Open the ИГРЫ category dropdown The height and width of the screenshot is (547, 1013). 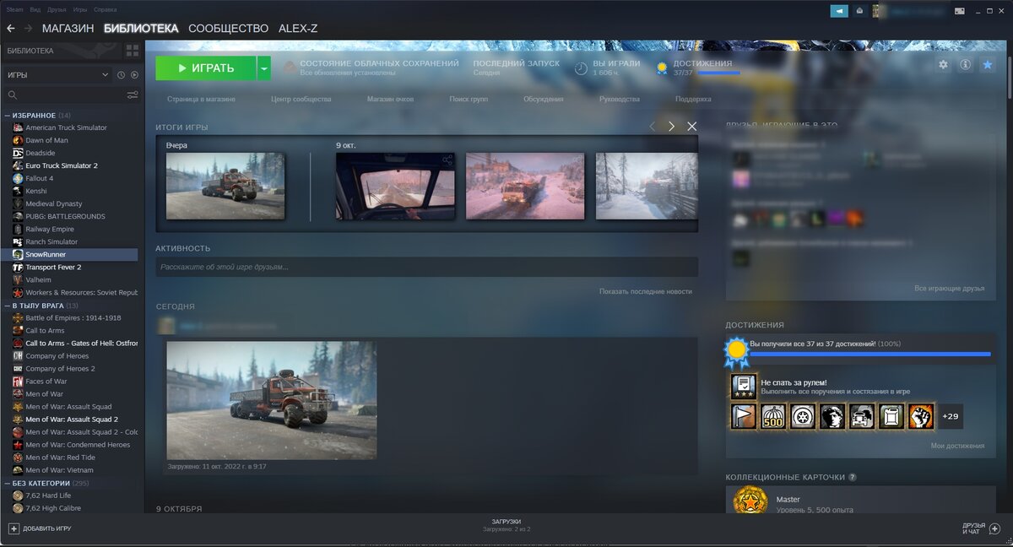pos(58,75)
